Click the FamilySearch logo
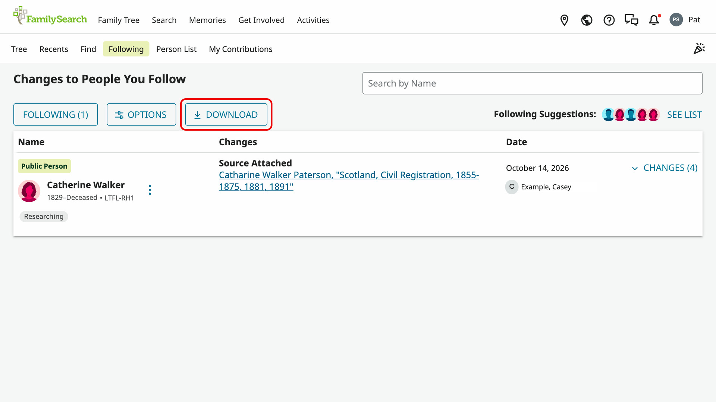 50,16
